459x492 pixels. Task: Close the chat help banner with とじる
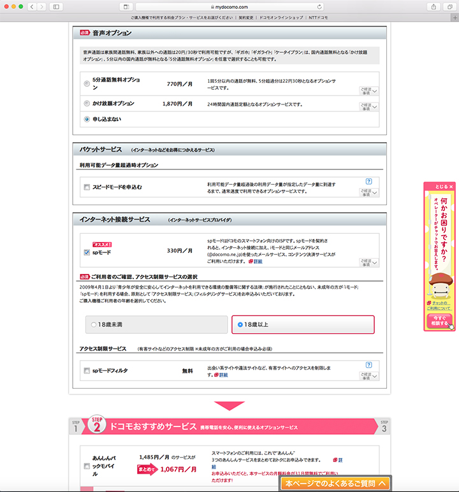(x=444, y=186)
